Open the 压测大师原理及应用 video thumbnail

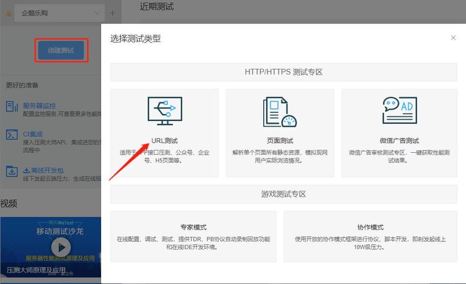[x=51, y=247]
